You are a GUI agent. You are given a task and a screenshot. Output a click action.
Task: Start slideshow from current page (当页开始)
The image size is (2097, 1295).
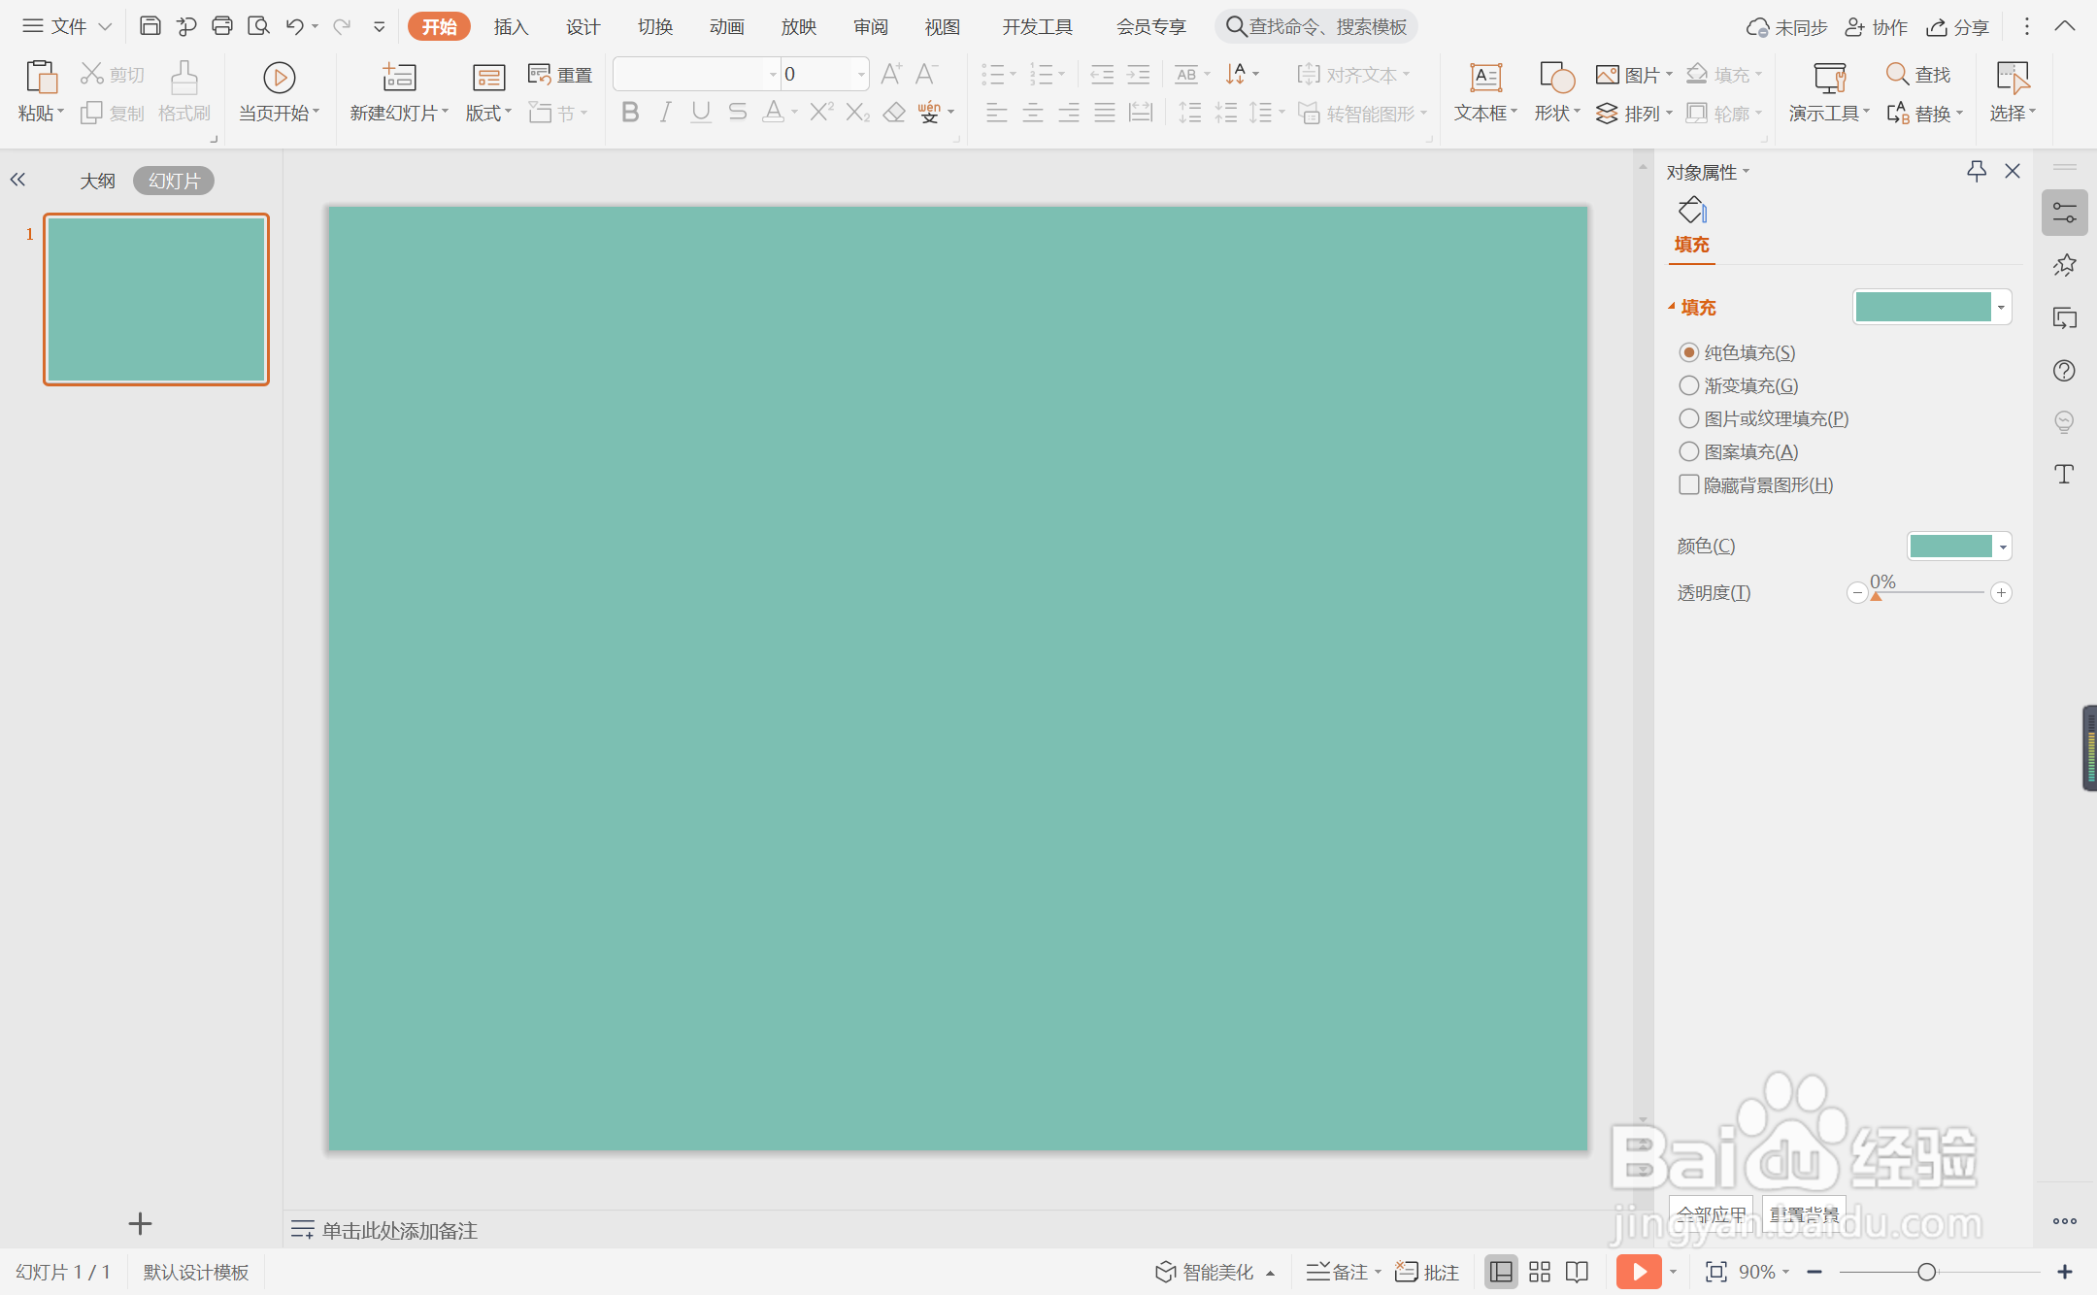click(x=279, y=92)
